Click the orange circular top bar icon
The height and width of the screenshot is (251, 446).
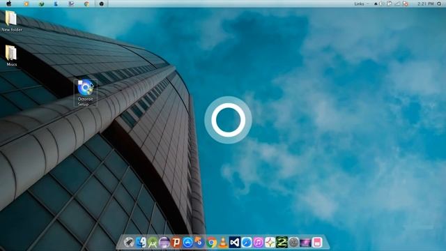point(26,3)
